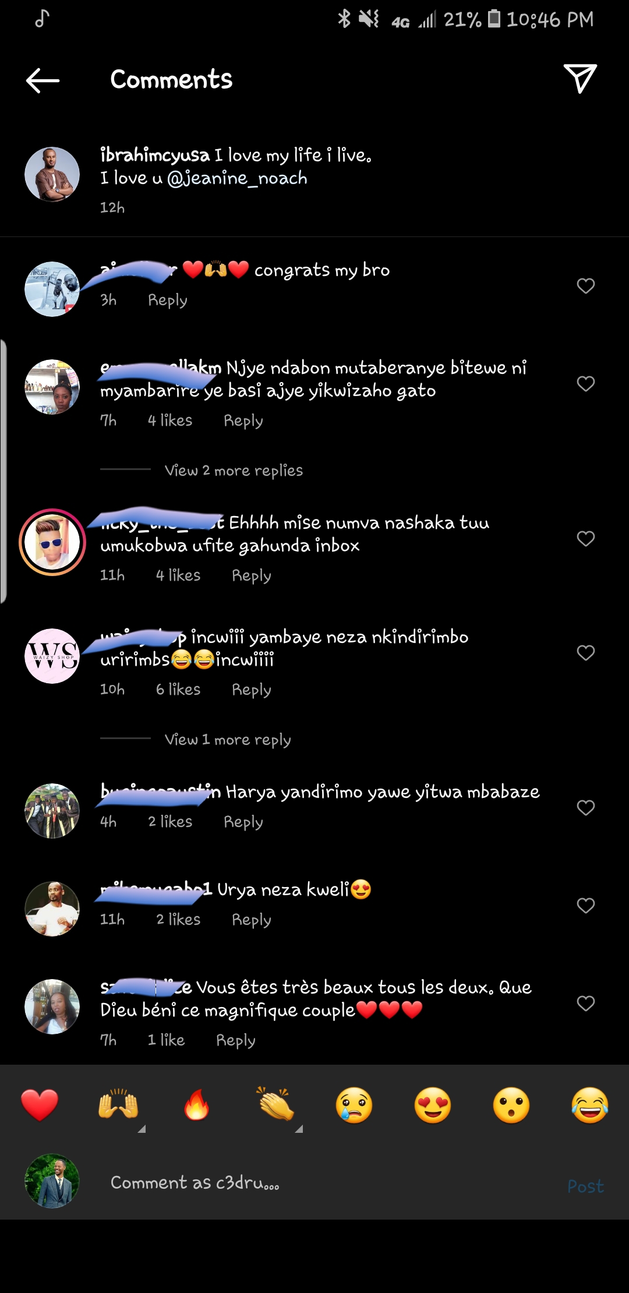Image resolution: width=629 pixels, height=1293 pixels.
Task: Tap the Post button
Action: tap(585, 1186)
